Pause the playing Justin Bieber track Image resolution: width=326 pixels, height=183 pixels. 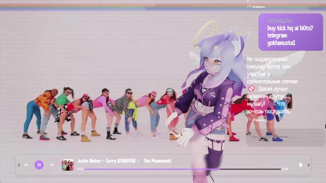click(39, 165)
